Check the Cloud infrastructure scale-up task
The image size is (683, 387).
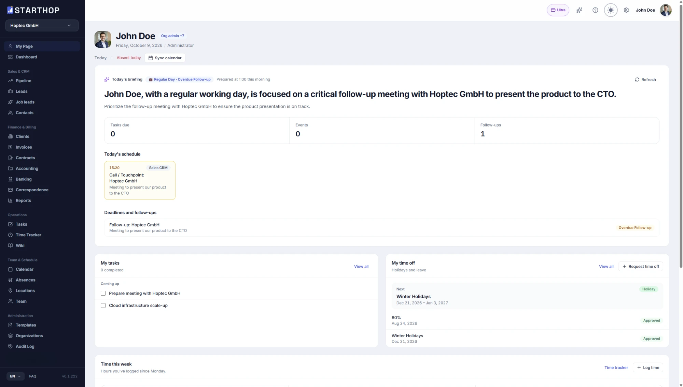pyautogui.click(x=103, y=306)
